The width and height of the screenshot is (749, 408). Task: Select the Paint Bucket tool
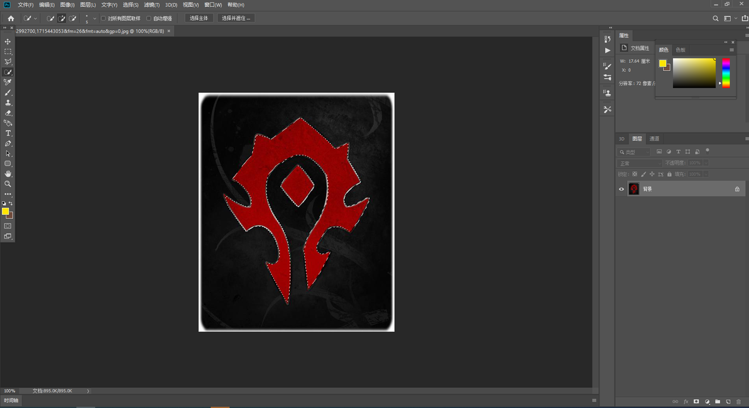[x=8, y=123]
